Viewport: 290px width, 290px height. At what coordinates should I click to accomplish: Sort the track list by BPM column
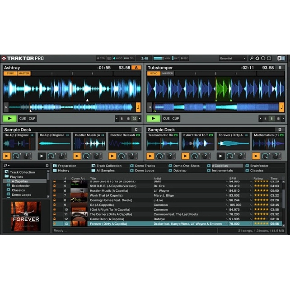click(x=233, y=178)
